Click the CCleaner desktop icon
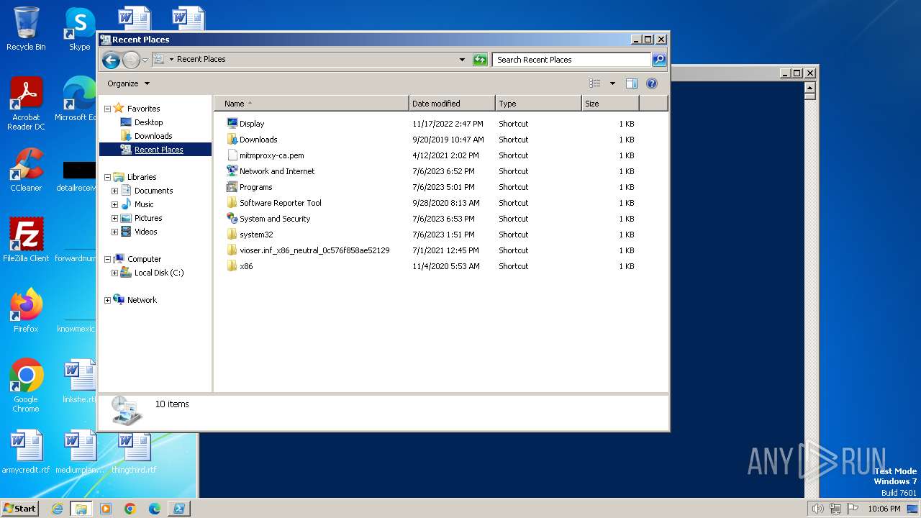 (x=26, y=170)
